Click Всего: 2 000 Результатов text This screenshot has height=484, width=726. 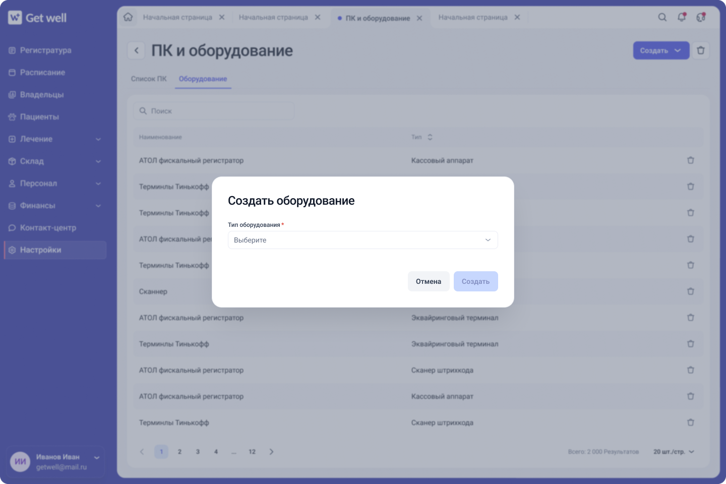click(603, 452)
